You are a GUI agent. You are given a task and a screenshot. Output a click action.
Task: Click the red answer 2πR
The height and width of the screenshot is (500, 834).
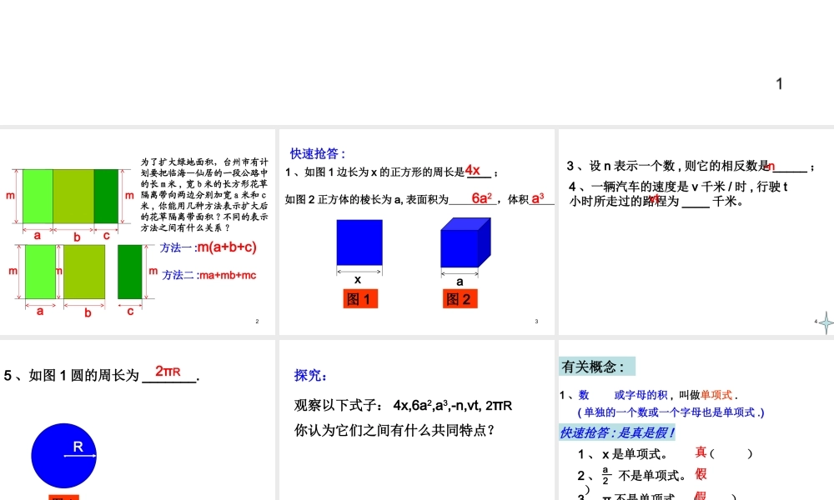(x=168, y=370)
